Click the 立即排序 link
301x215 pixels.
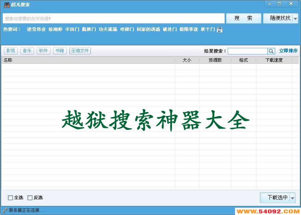(x=288, y=51)
